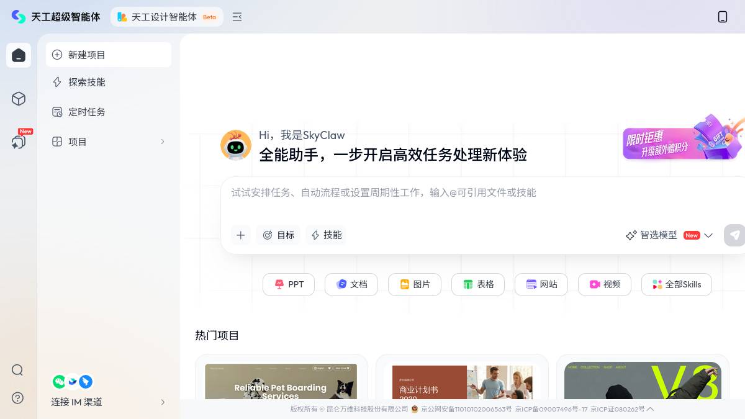Click the 技能 button

pyautogui.click(x=326, y=235)
